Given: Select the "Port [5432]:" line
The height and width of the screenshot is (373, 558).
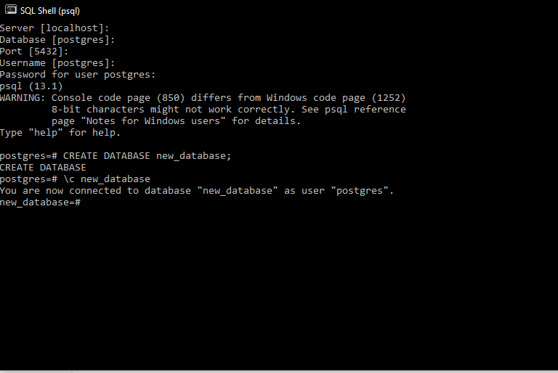Looking at the screenshot, I should (34, 52).
